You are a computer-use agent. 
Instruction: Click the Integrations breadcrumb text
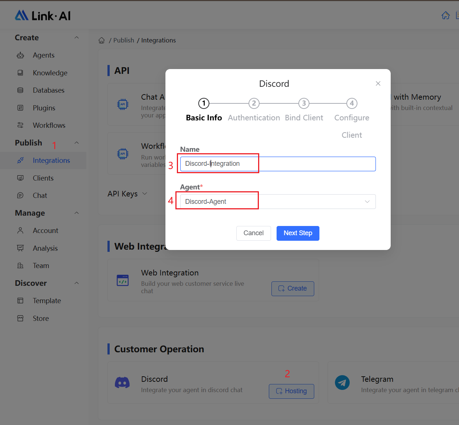tap(158, 40)
